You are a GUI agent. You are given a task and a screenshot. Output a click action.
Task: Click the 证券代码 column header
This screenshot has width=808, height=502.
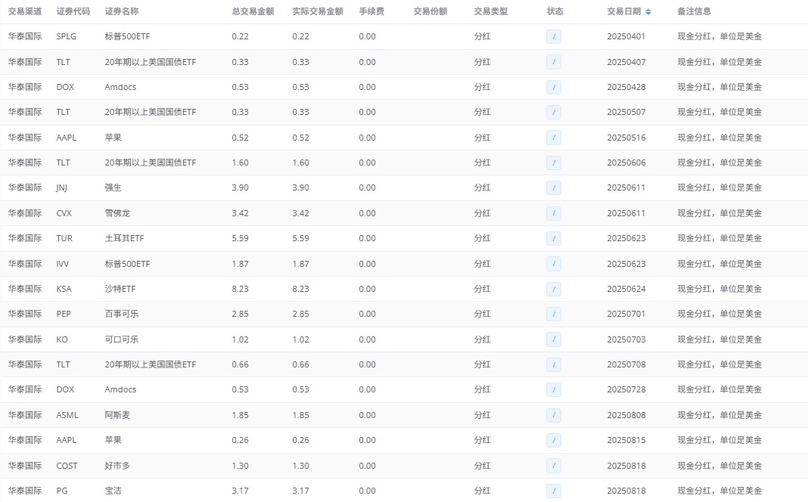(73, 11)
